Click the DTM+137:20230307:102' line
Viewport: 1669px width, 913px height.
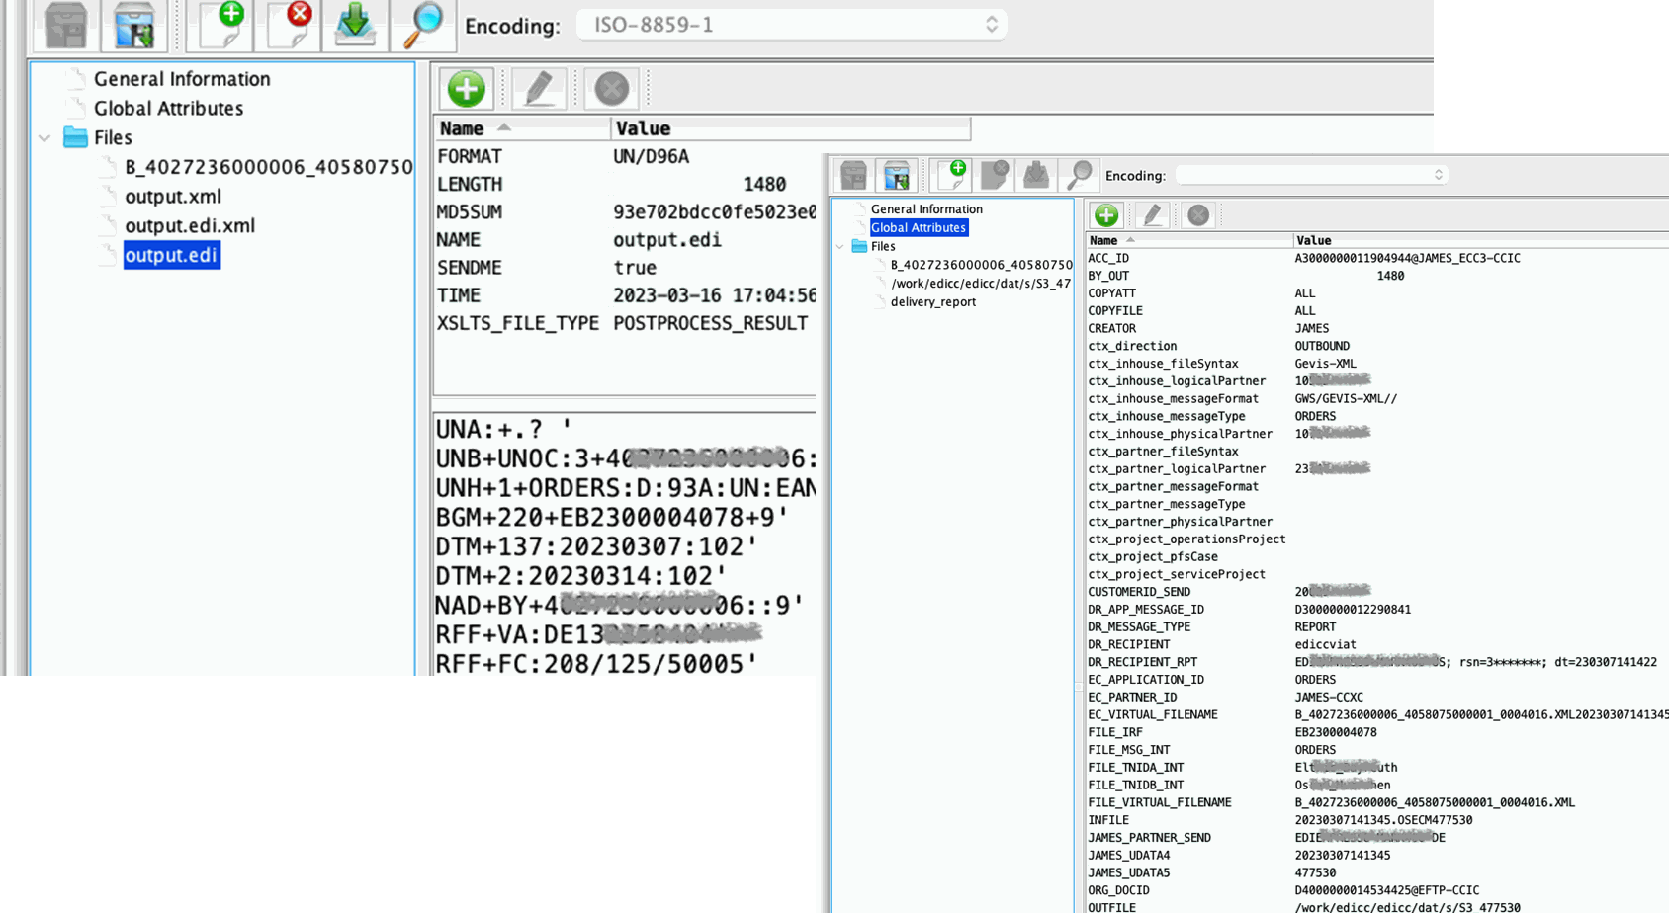(x=596, y=546)
